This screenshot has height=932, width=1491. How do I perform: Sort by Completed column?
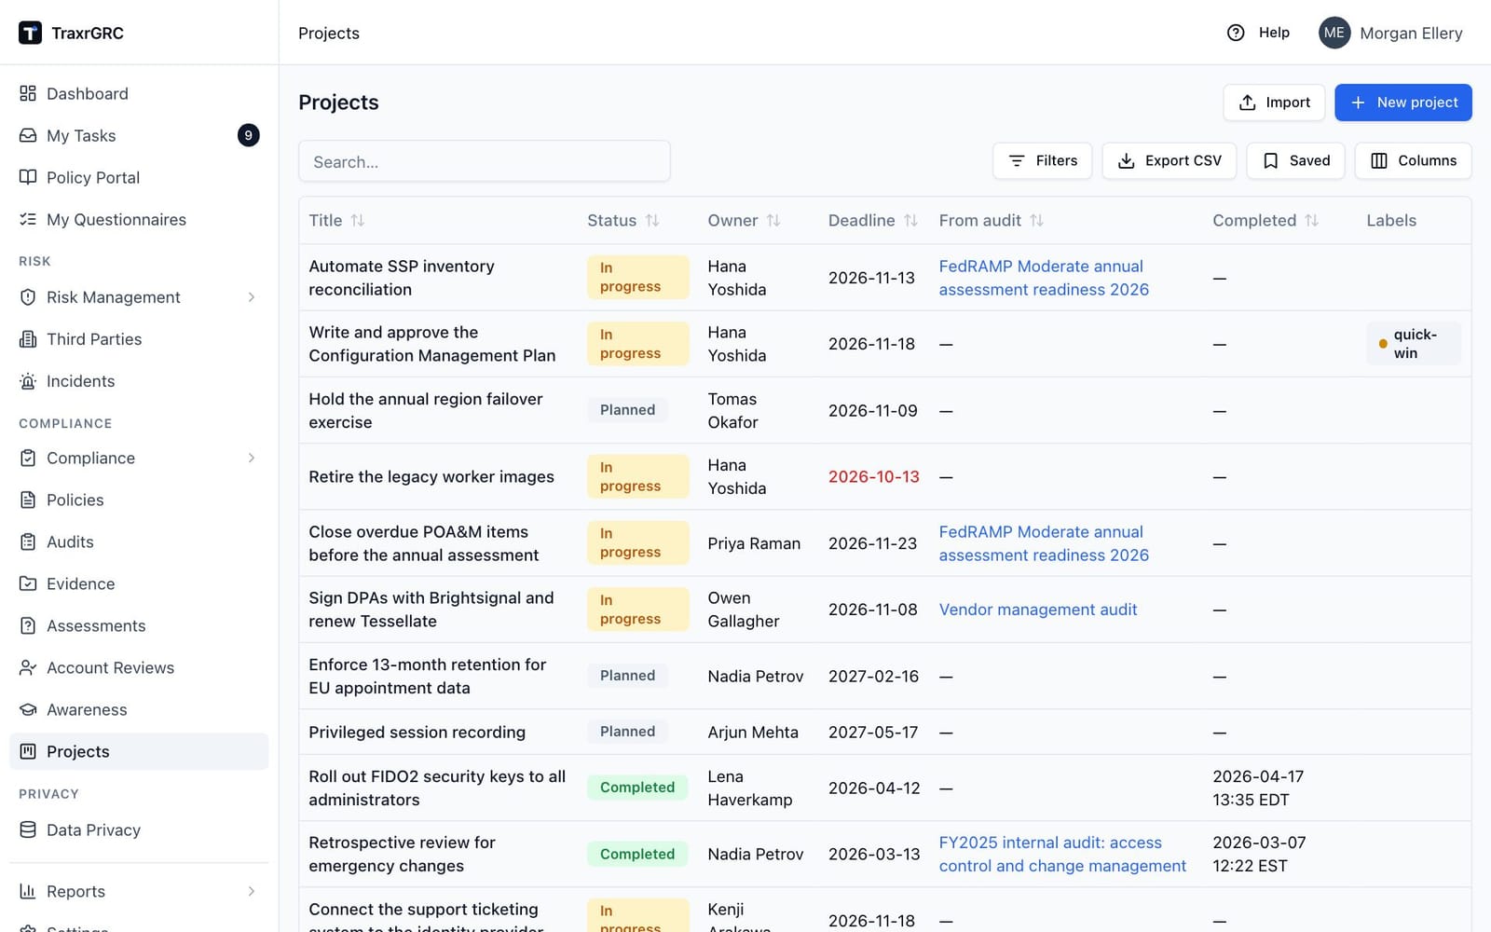(x=1265, y=220)
